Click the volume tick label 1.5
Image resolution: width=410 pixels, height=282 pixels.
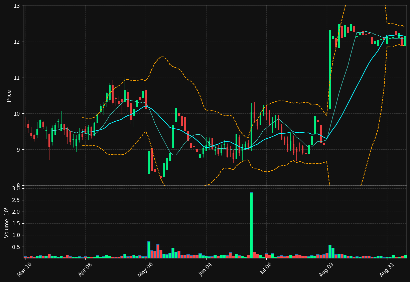[x=16, y=224]
